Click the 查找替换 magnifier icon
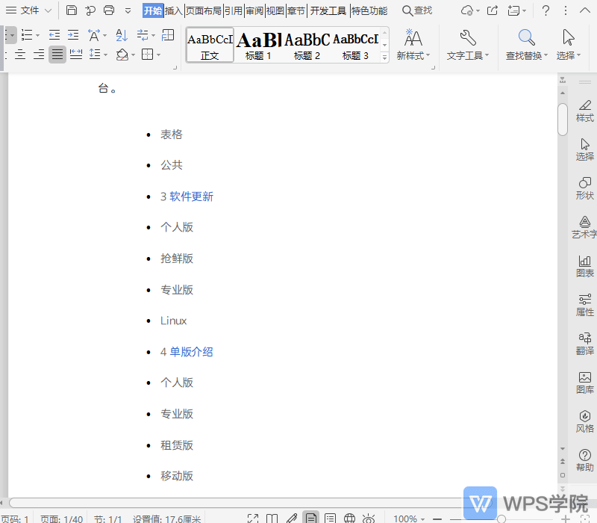Image resolution: width=597 pixels, height=523 pixels. pos(526,38)
